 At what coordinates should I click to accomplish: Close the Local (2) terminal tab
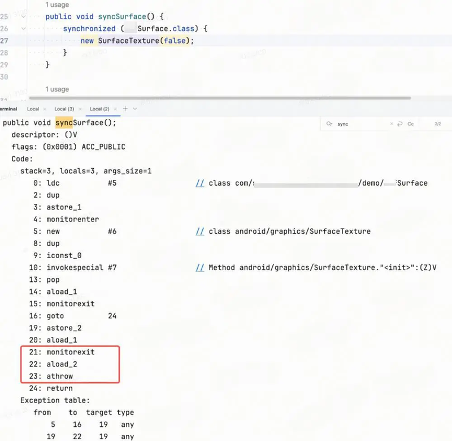pos(115,109)
